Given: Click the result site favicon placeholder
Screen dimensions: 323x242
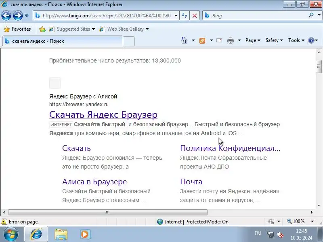Looking at the screenshot, I should 55,83.
